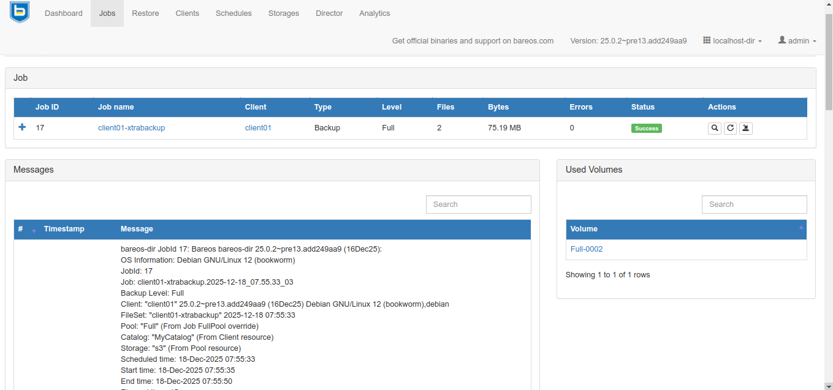Navigate to the Storages tab
Screen dimensions: 833x390
tap(284, 13)
